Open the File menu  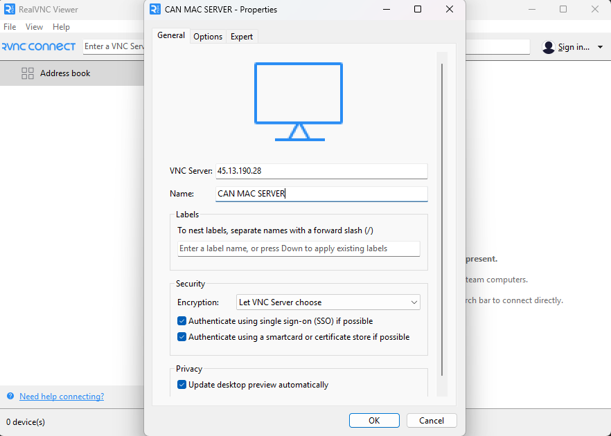[x=10, y=27]
